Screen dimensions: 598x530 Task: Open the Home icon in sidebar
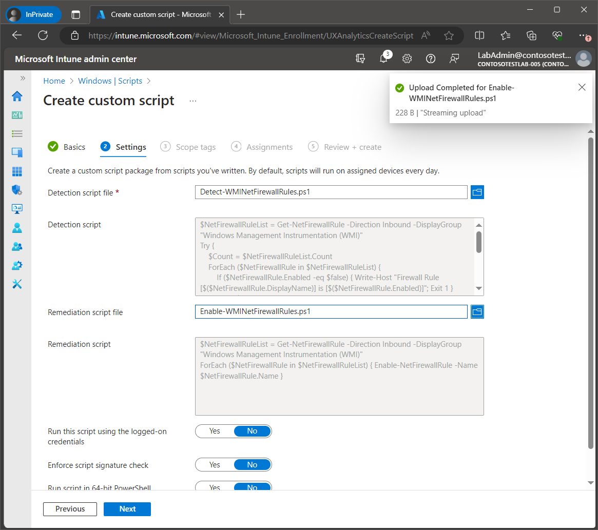[17, 96]
